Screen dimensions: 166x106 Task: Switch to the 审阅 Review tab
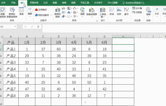pos(64,3)
